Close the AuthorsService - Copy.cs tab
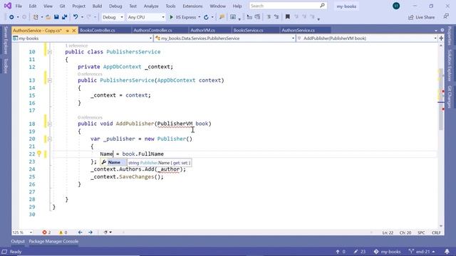 coord(74,31)
